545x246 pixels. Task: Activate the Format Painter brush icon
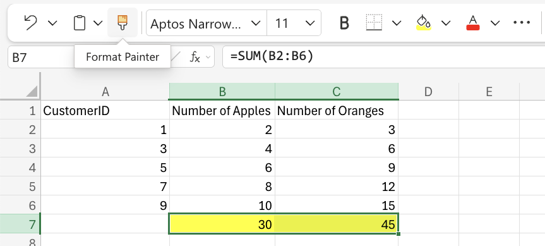(123, 23)
